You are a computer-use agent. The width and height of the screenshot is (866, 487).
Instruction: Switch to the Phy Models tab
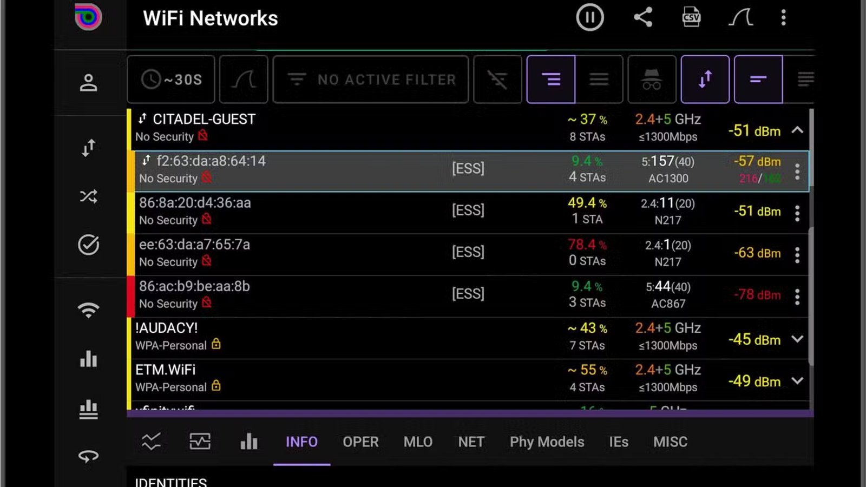pyautogui.click(x=547, y=442)
